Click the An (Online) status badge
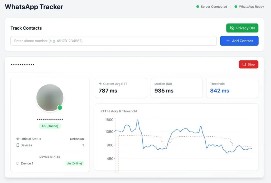This screenshot has height=183, width=271. coord(50,126)
